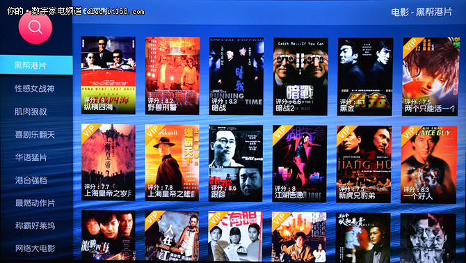Open the 暗战 movie thumbnail

tap(236, 76)
